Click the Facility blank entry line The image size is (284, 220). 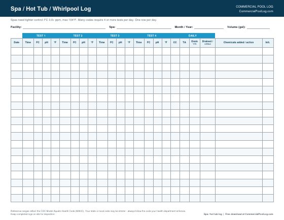tap(64, 27)
